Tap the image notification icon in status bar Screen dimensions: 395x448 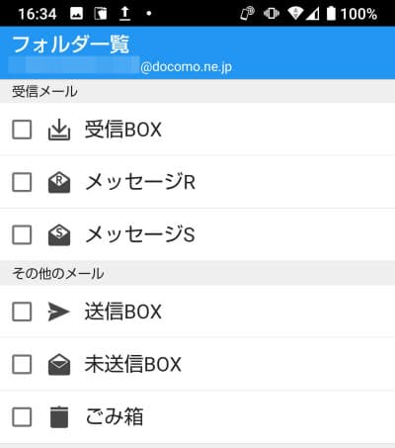(76, 14)
